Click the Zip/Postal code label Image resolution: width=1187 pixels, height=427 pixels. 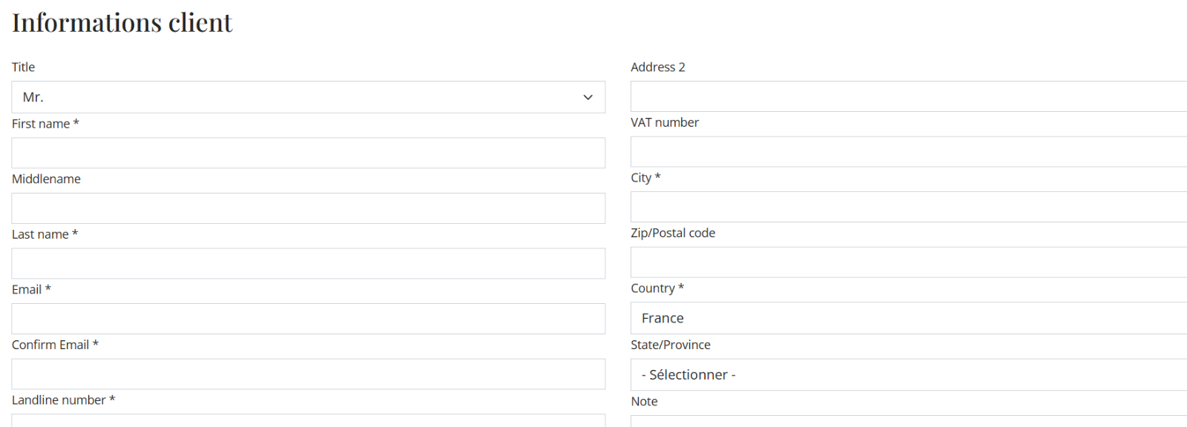coord(673,233)
